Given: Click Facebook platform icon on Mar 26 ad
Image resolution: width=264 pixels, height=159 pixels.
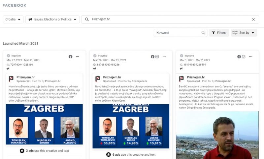Looking at the screenshot, I should [152, 57].
